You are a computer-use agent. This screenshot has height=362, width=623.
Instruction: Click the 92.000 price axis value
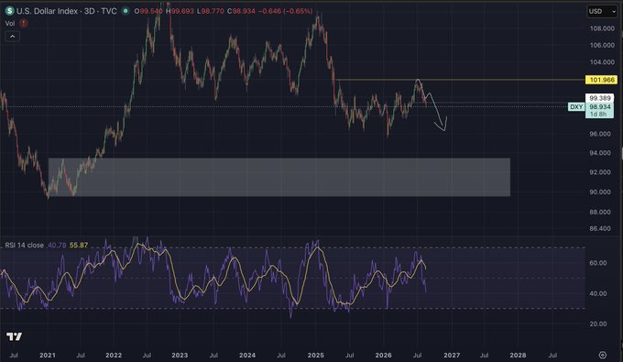600,172
